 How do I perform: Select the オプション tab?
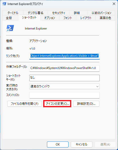coord(50,18)
